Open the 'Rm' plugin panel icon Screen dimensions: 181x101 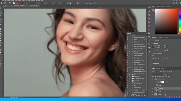pos(149,33)
